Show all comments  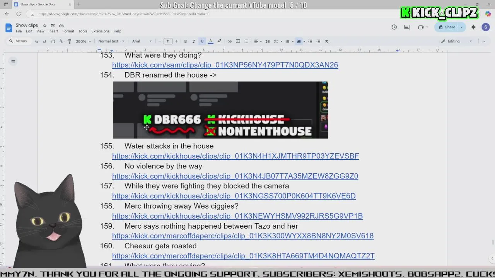pyautogui.click(x=407, y=27)
